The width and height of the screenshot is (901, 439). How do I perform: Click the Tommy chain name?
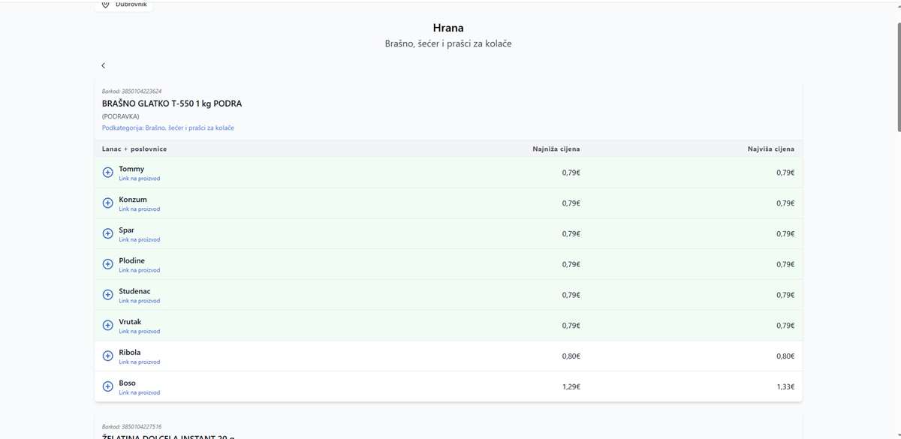(131, 169)
